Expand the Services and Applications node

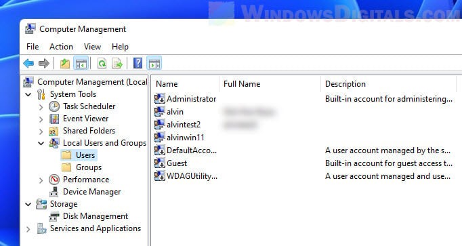[x=28, y=229]
